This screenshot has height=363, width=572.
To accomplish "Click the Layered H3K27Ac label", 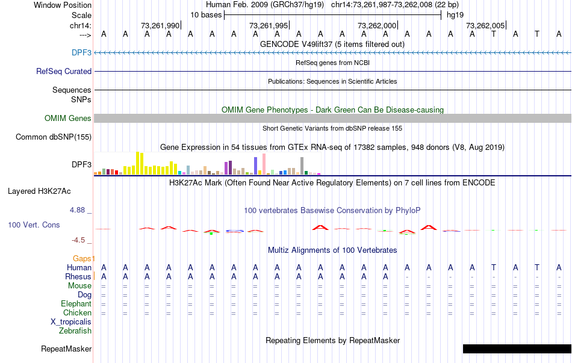I will click(x=39, y=191).
